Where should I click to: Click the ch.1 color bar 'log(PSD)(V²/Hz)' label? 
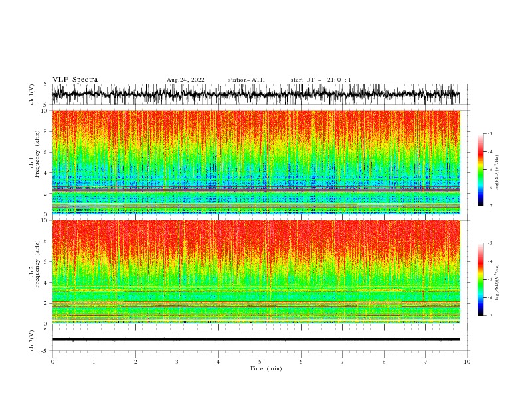tap(497, 172)
